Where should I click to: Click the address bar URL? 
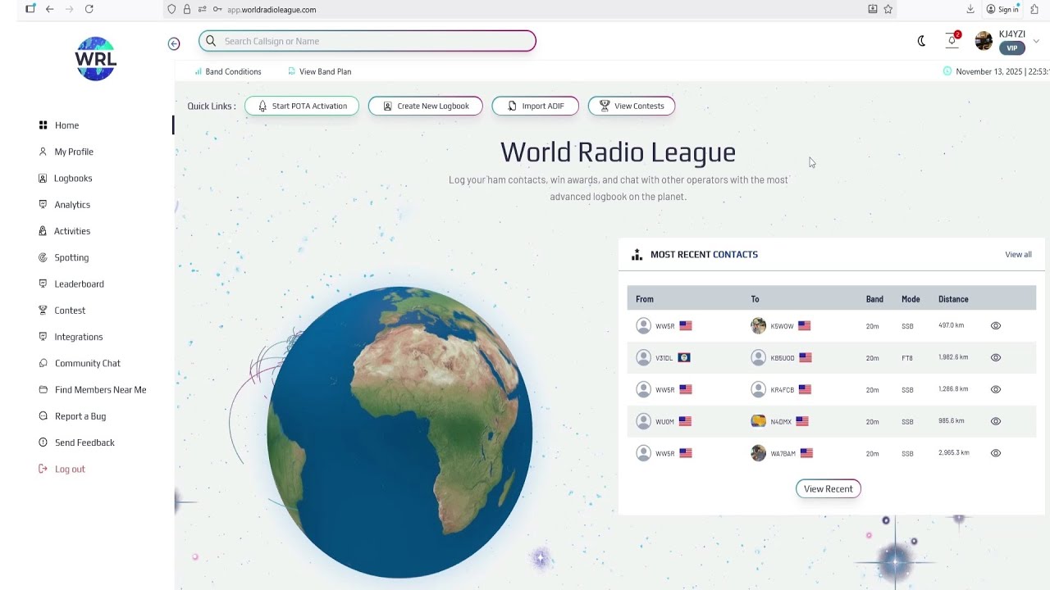[x=272, y=10]
